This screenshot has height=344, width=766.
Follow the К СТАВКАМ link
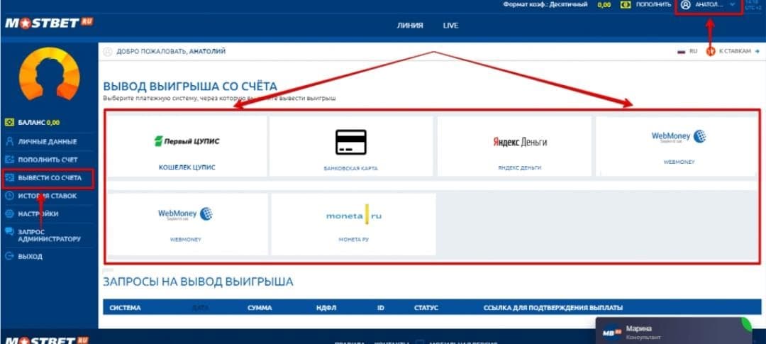(x=734, y=51)
